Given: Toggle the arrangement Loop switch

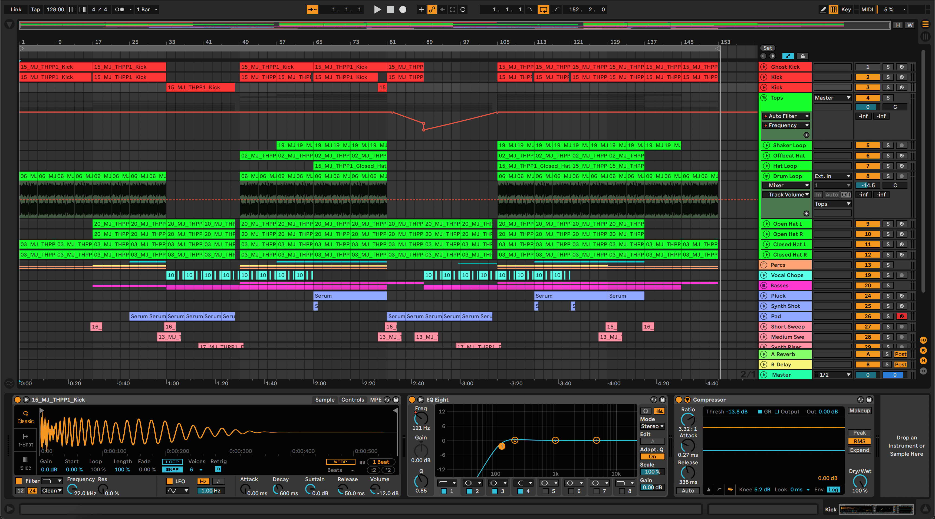Looking at the screenshot, I should 543,9.
